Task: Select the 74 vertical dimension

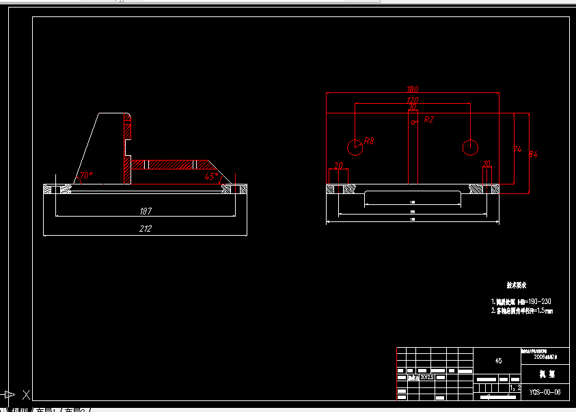Action: [x=518, y=150]
